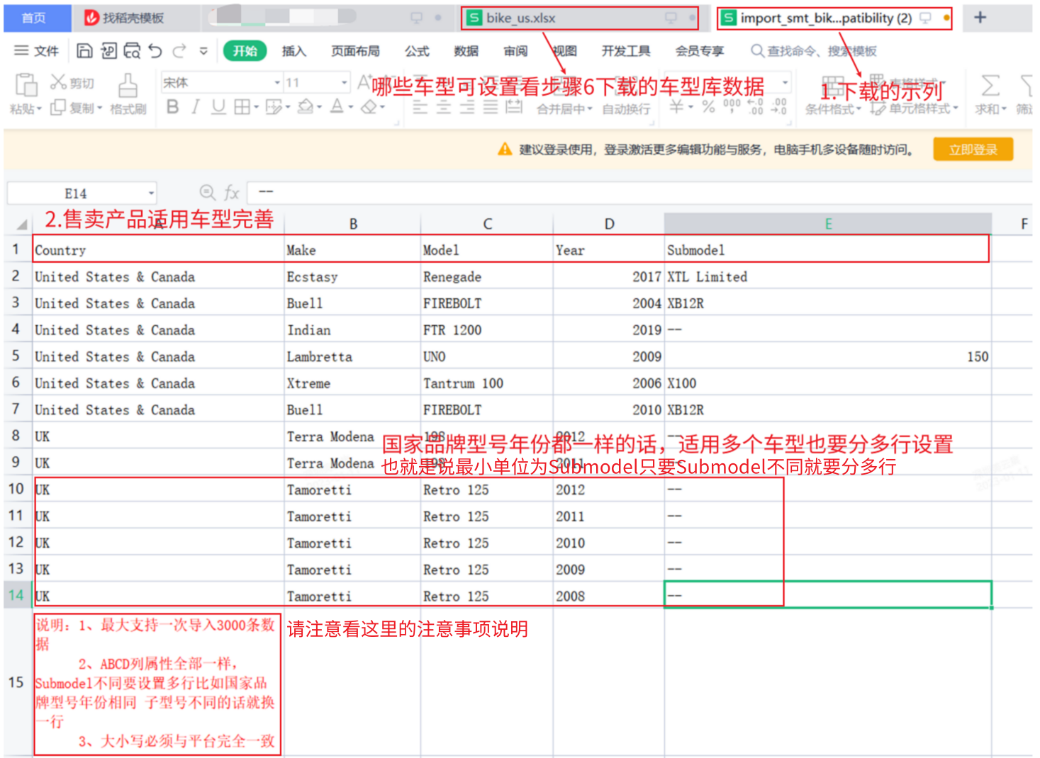Toggle bold formatting

click(x=172, y=107)
